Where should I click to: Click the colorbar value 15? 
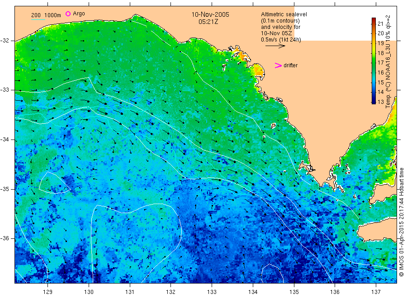pos(380,82)
